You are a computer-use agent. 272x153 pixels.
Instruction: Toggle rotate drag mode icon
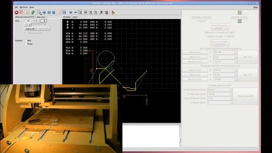[x=107, y=12]
